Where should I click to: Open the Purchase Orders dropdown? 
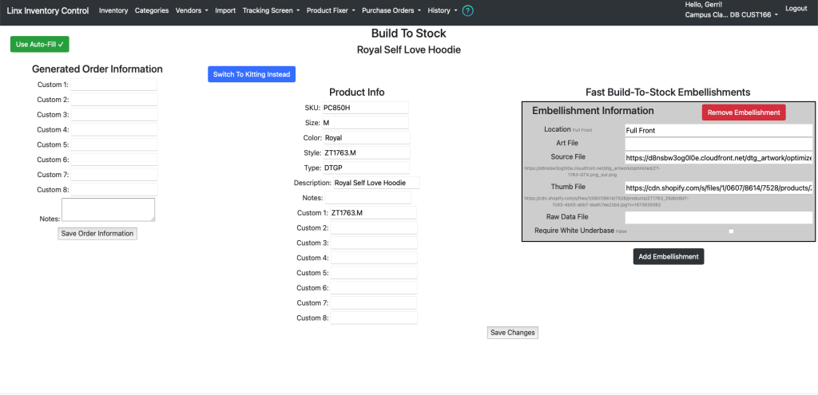[391, 10]
